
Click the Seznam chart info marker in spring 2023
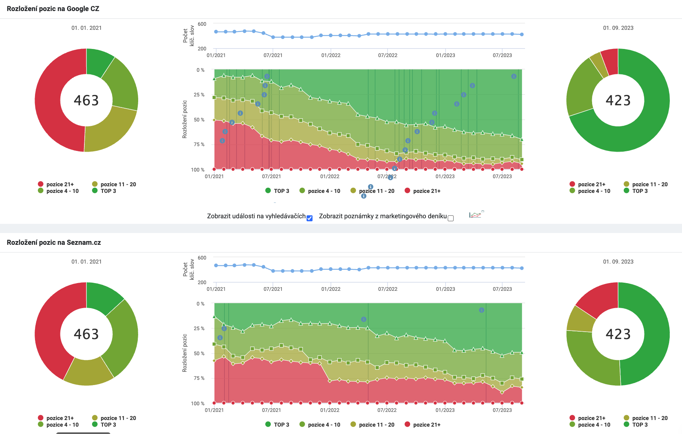tap(482, 310)
